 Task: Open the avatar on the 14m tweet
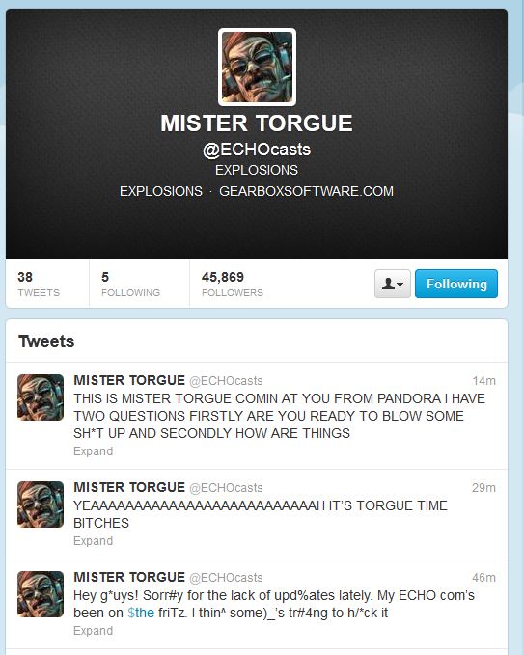[41, 397]
